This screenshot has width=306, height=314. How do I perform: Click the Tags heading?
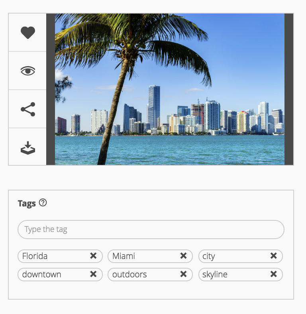click(27, 204)
